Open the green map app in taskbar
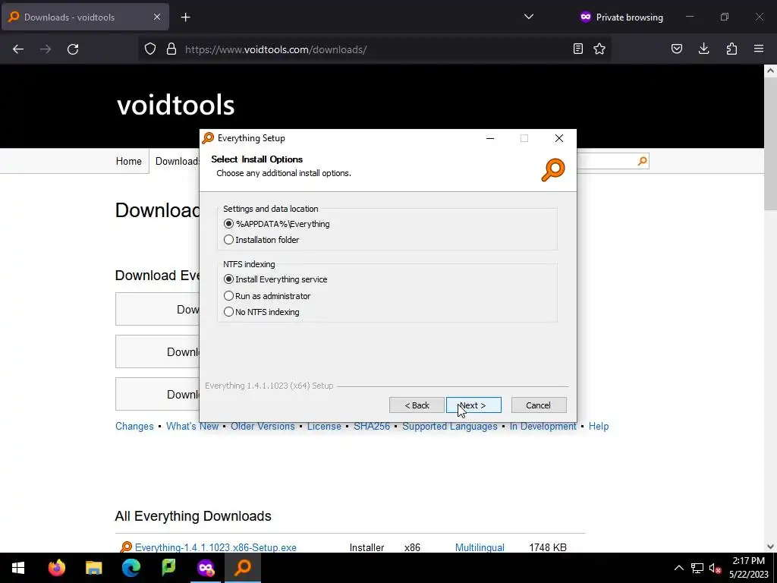This screenshot has height=583, width=777. 168,568
